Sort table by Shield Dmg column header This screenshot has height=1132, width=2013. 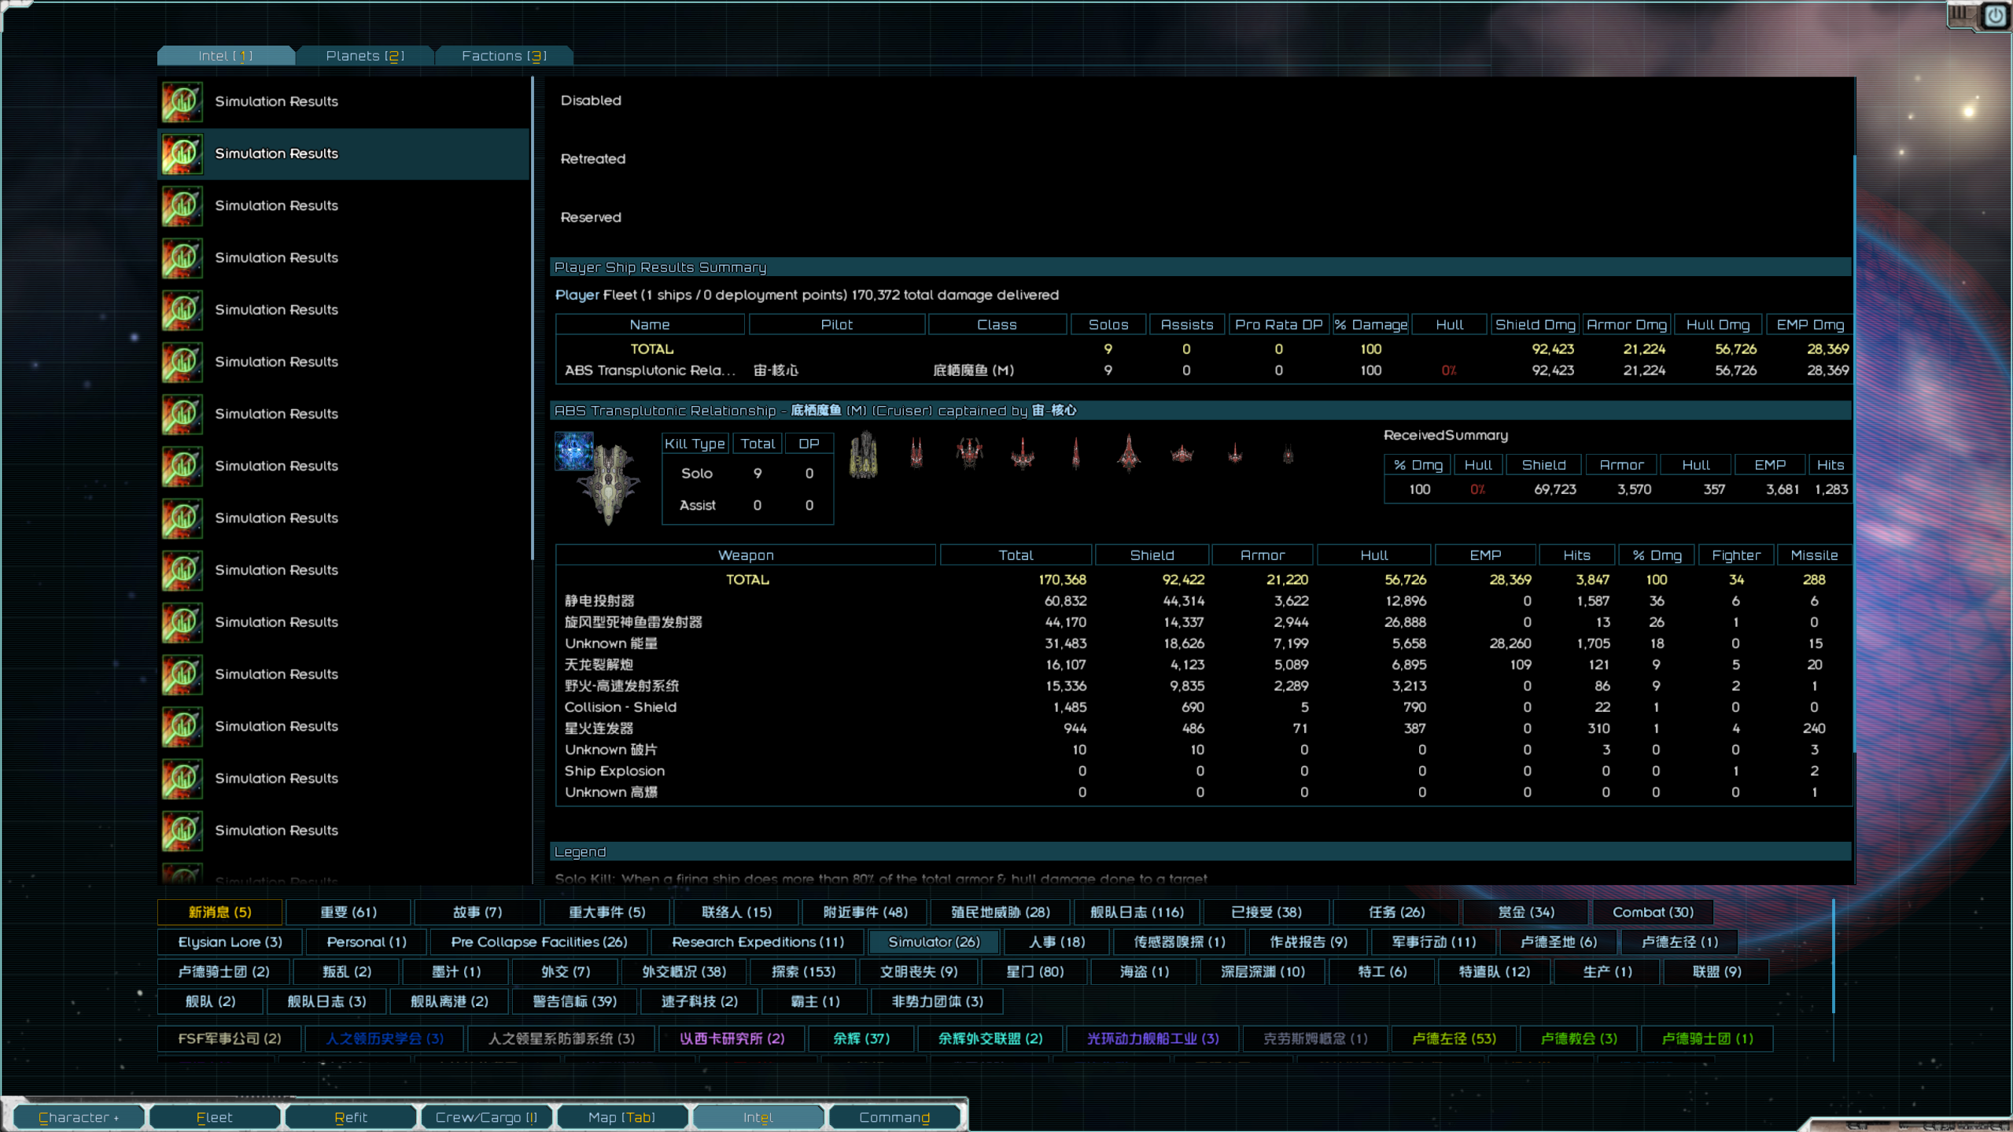point(1534,325)
